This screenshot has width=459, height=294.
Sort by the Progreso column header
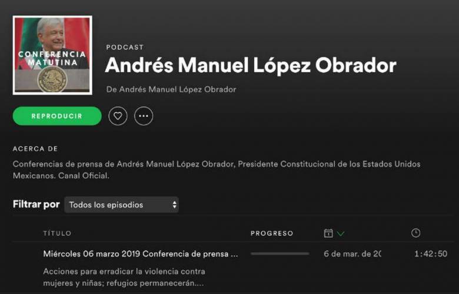coord(272,233)
